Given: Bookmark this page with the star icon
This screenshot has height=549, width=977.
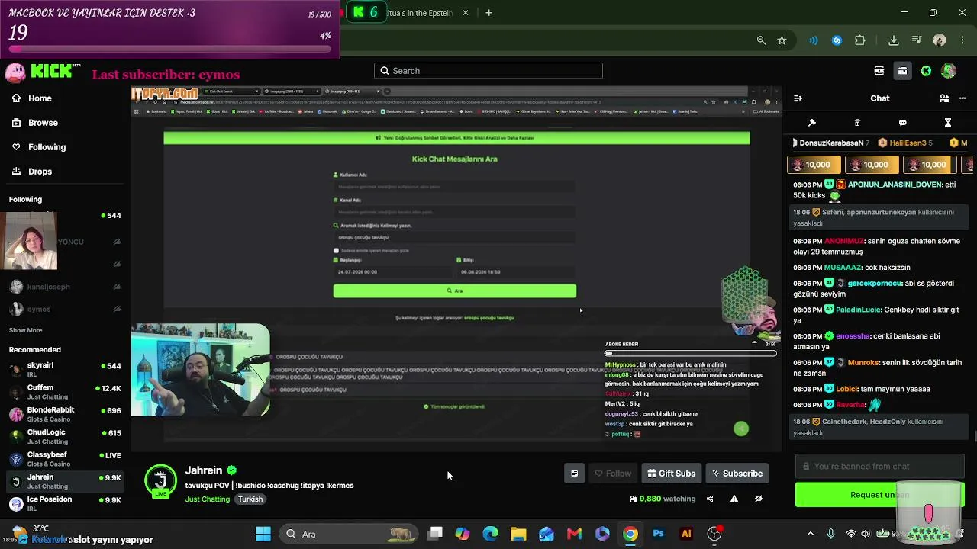Looking at the screenshot, I should [782, 40].
